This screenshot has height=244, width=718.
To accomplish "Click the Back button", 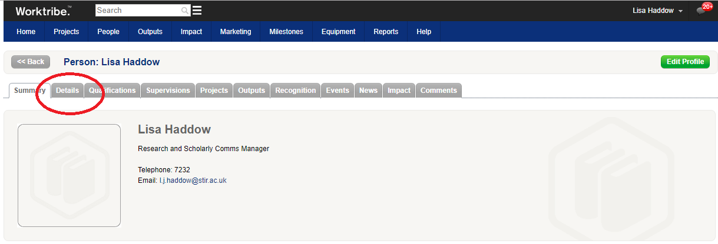I will [x=31, y=62].
